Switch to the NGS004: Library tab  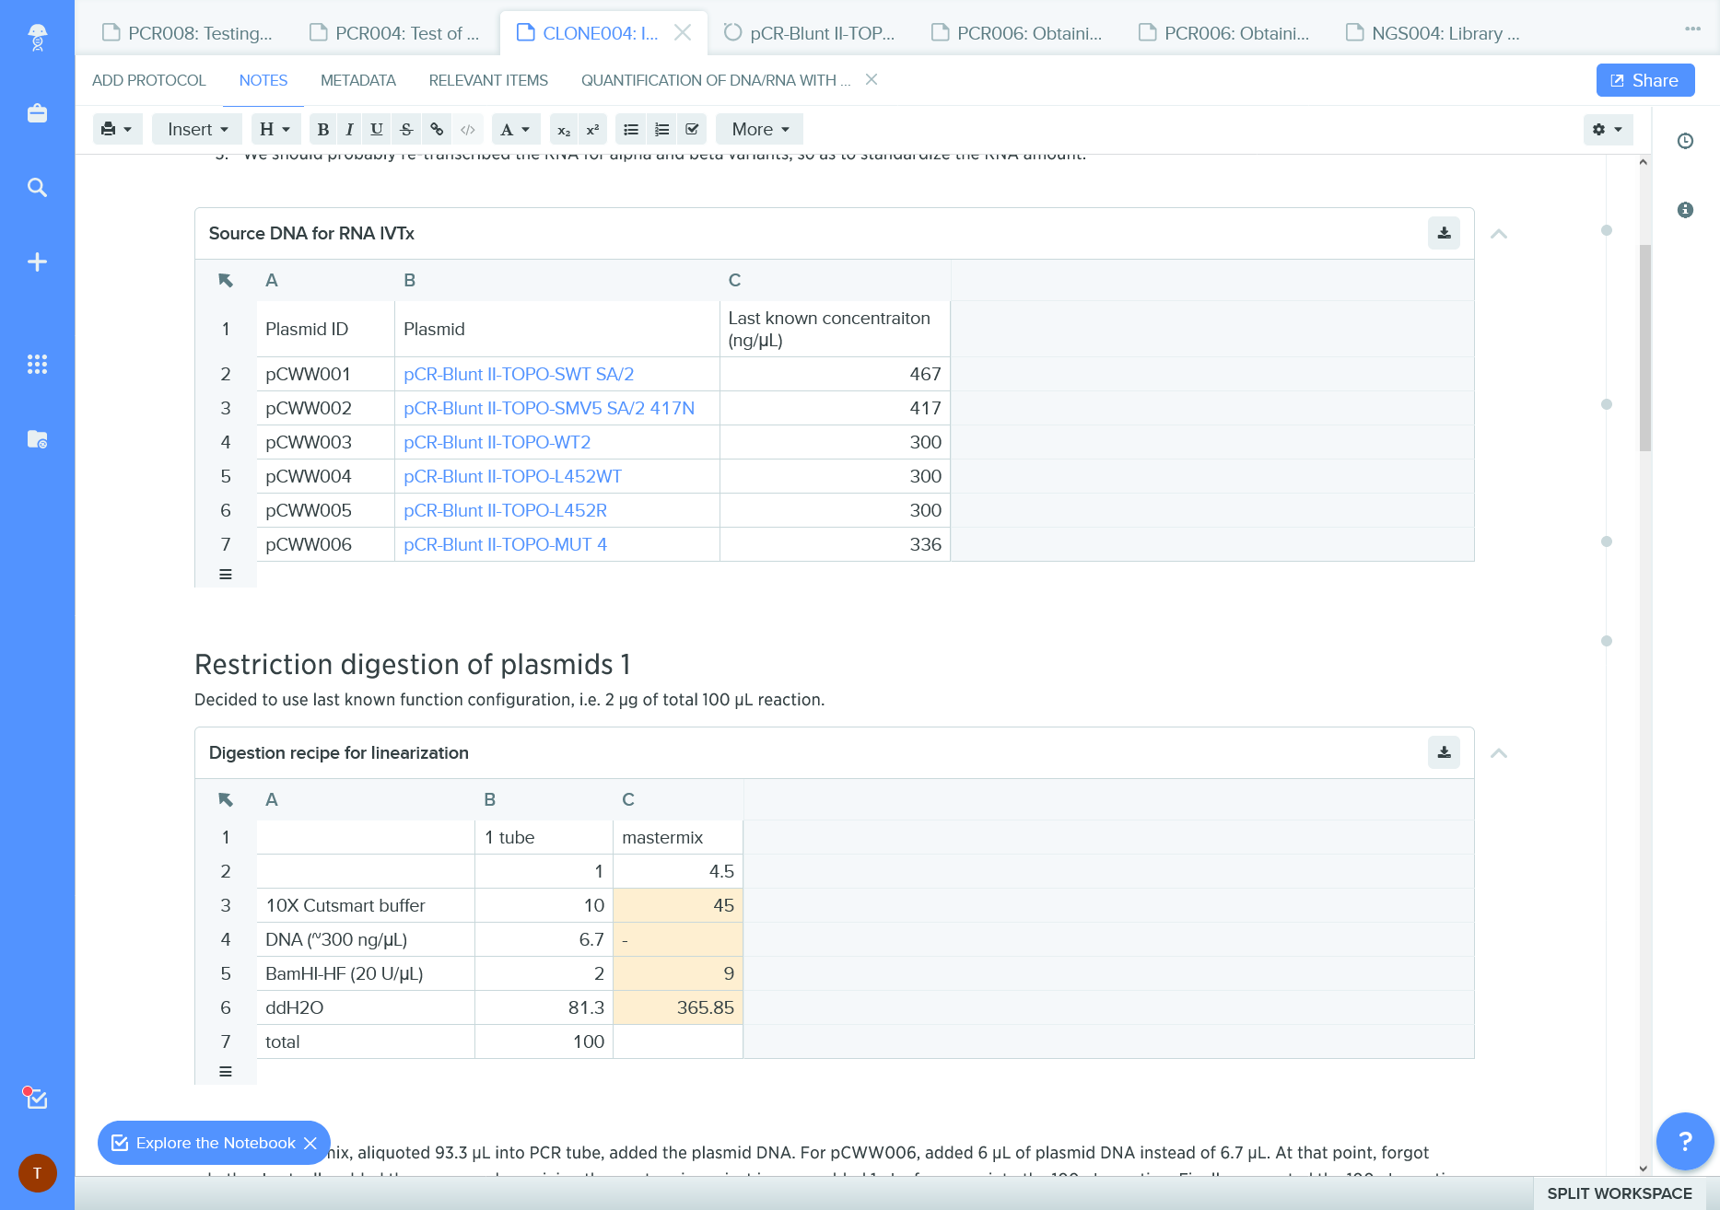(x=1433, y=33)
